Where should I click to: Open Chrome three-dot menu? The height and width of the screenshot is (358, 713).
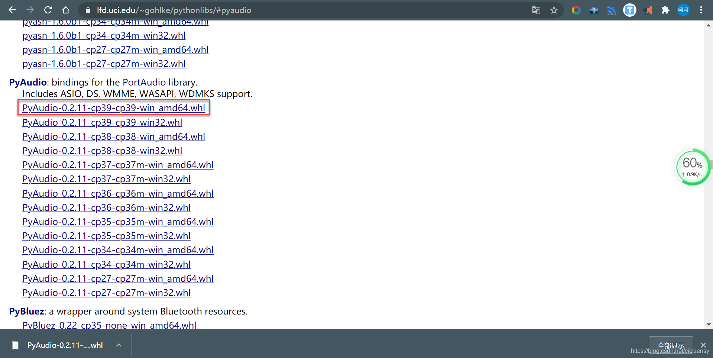coord(701,10)
